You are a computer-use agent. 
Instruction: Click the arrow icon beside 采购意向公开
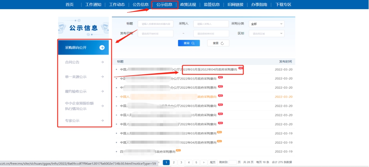[102, 47]
